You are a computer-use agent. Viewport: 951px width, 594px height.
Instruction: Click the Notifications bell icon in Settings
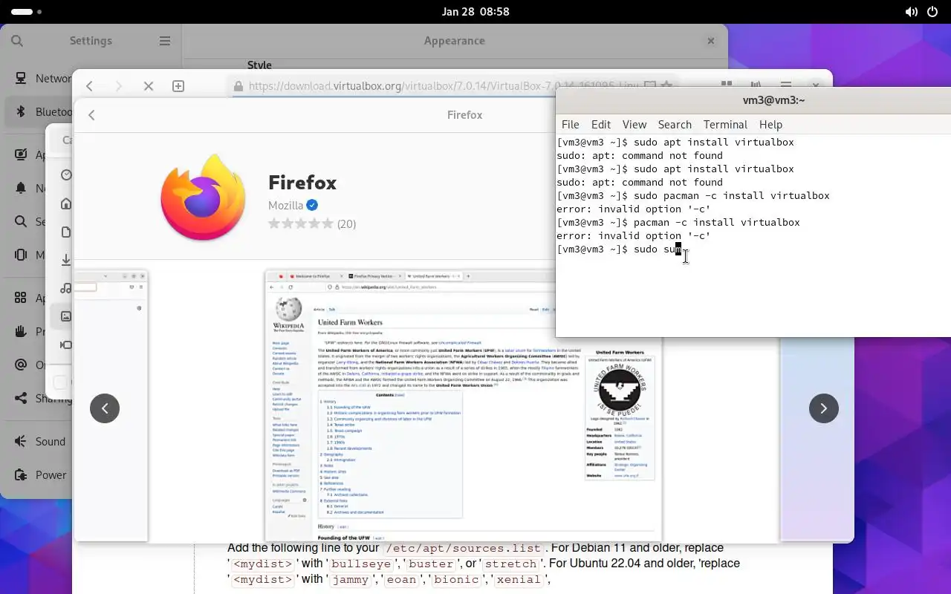pos(21,188)
